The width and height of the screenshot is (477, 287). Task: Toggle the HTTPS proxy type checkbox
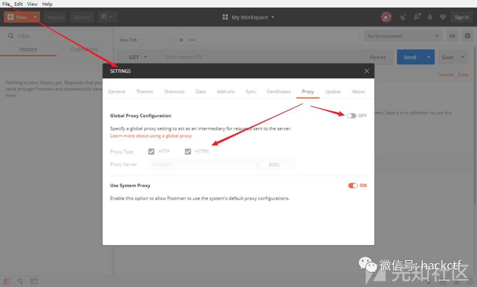pos(188,151)
